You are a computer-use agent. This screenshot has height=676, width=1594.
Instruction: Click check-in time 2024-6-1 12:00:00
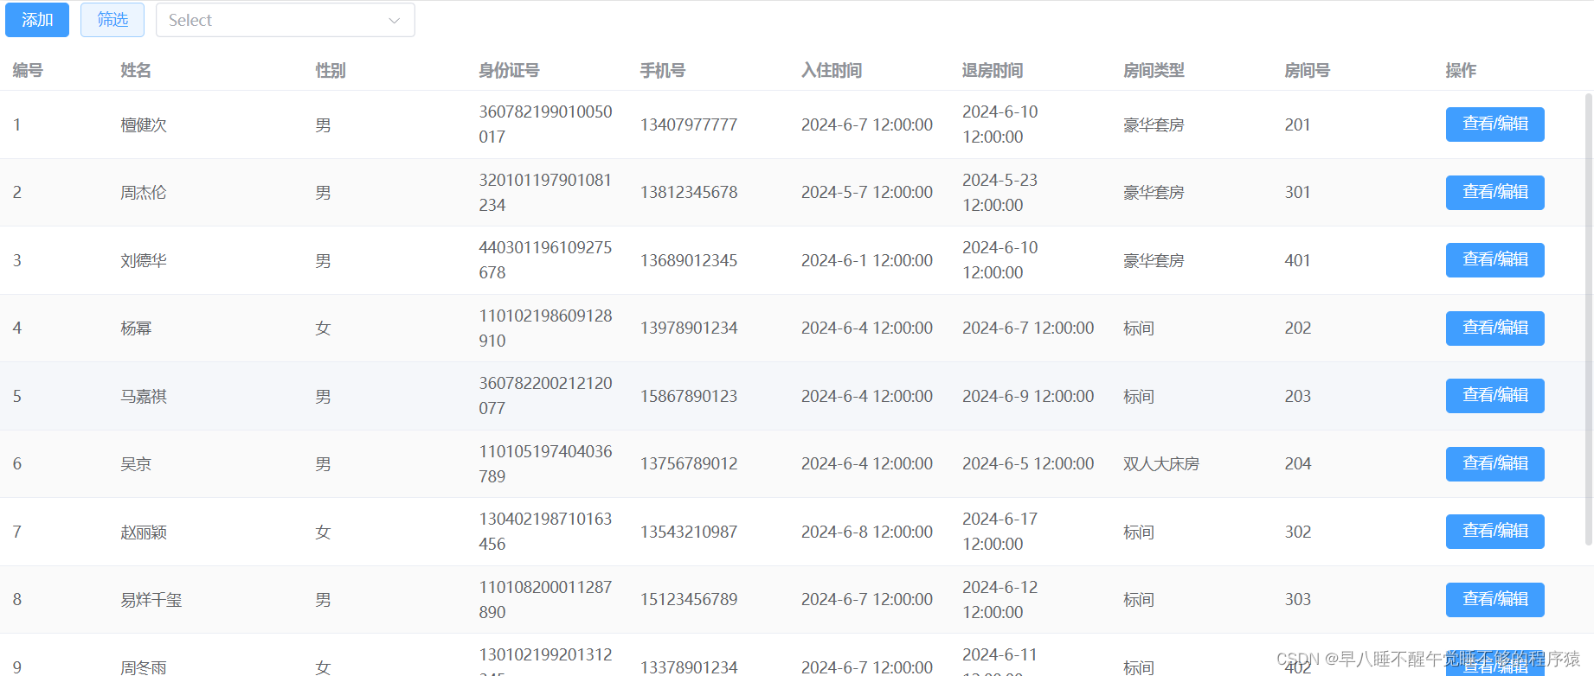coord(867,260)
